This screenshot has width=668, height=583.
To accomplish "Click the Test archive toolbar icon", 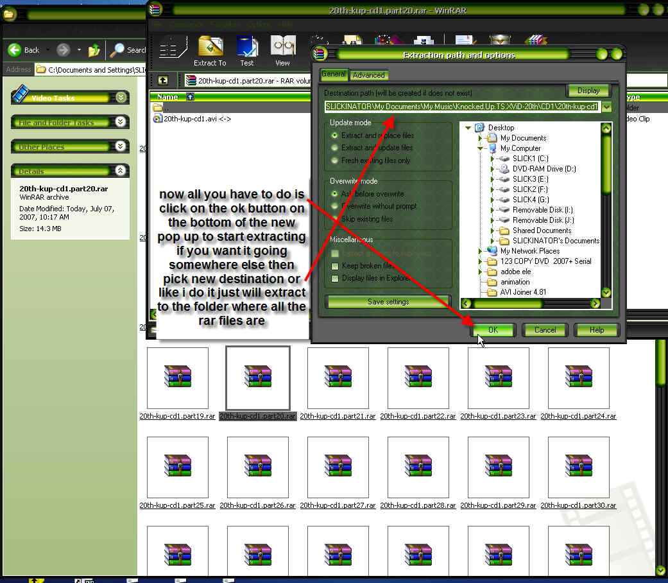I will pyautogui.click(x=247, y=51).
